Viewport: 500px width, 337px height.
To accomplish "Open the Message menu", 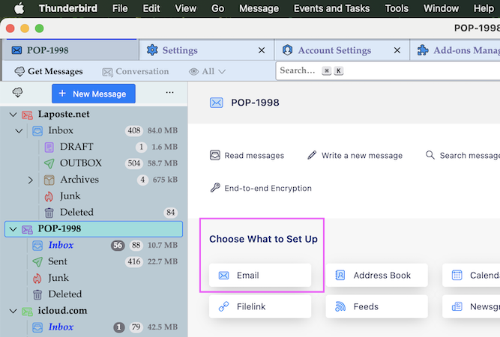I will 259,8.
